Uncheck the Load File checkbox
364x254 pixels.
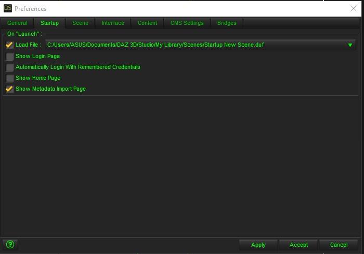9,45
